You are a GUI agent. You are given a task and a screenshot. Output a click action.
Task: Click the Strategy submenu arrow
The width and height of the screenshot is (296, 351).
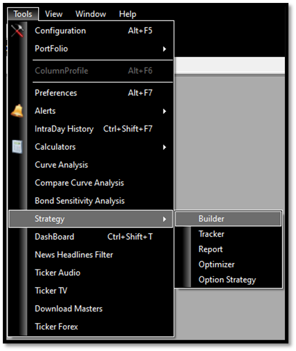tap(165, 219)
